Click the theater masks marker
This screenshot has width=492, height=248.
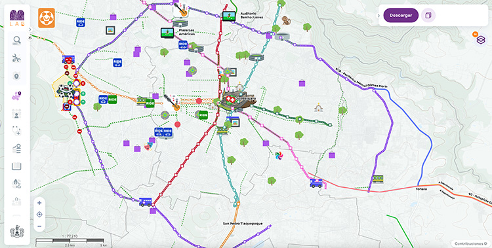point(148,145)
